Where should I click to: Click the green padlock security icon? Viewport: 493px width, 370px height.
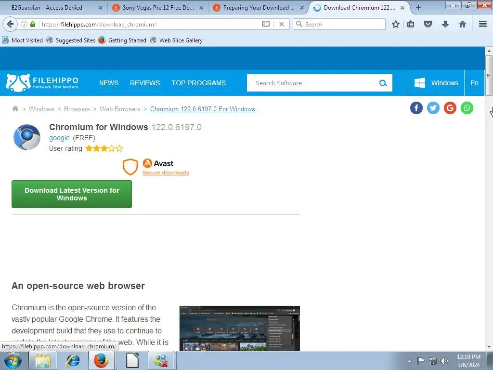pyautogui.click(x=33, y=24)
